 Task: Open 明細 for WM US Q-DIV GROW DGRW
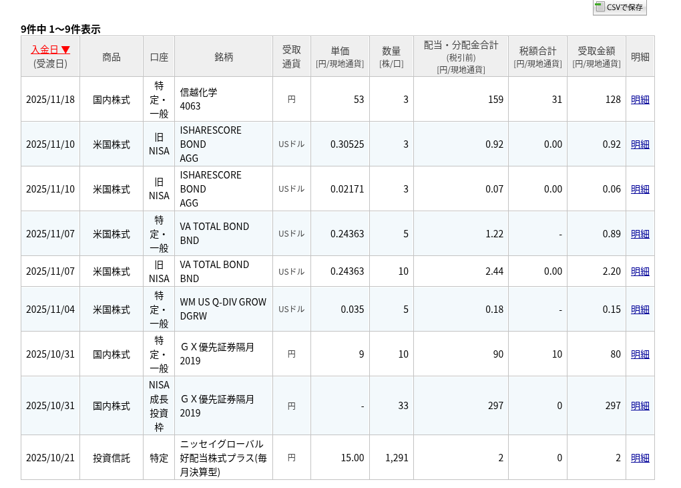tap(640, 309)
